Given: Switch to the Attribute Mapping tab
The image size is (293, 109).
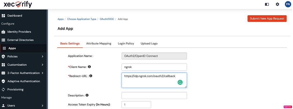Looking at the screenshot, I should tap(99, 44).
